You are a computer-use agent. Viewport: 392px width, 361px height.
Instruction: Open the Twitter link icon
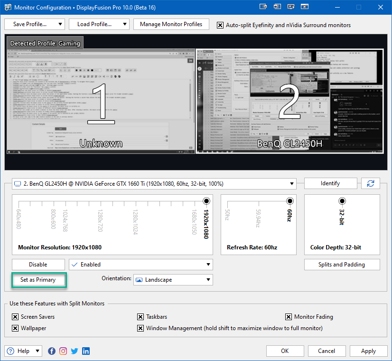pos(74,351)
